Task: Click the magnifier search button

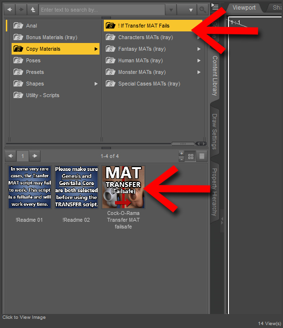Action: tap(202, 10)
